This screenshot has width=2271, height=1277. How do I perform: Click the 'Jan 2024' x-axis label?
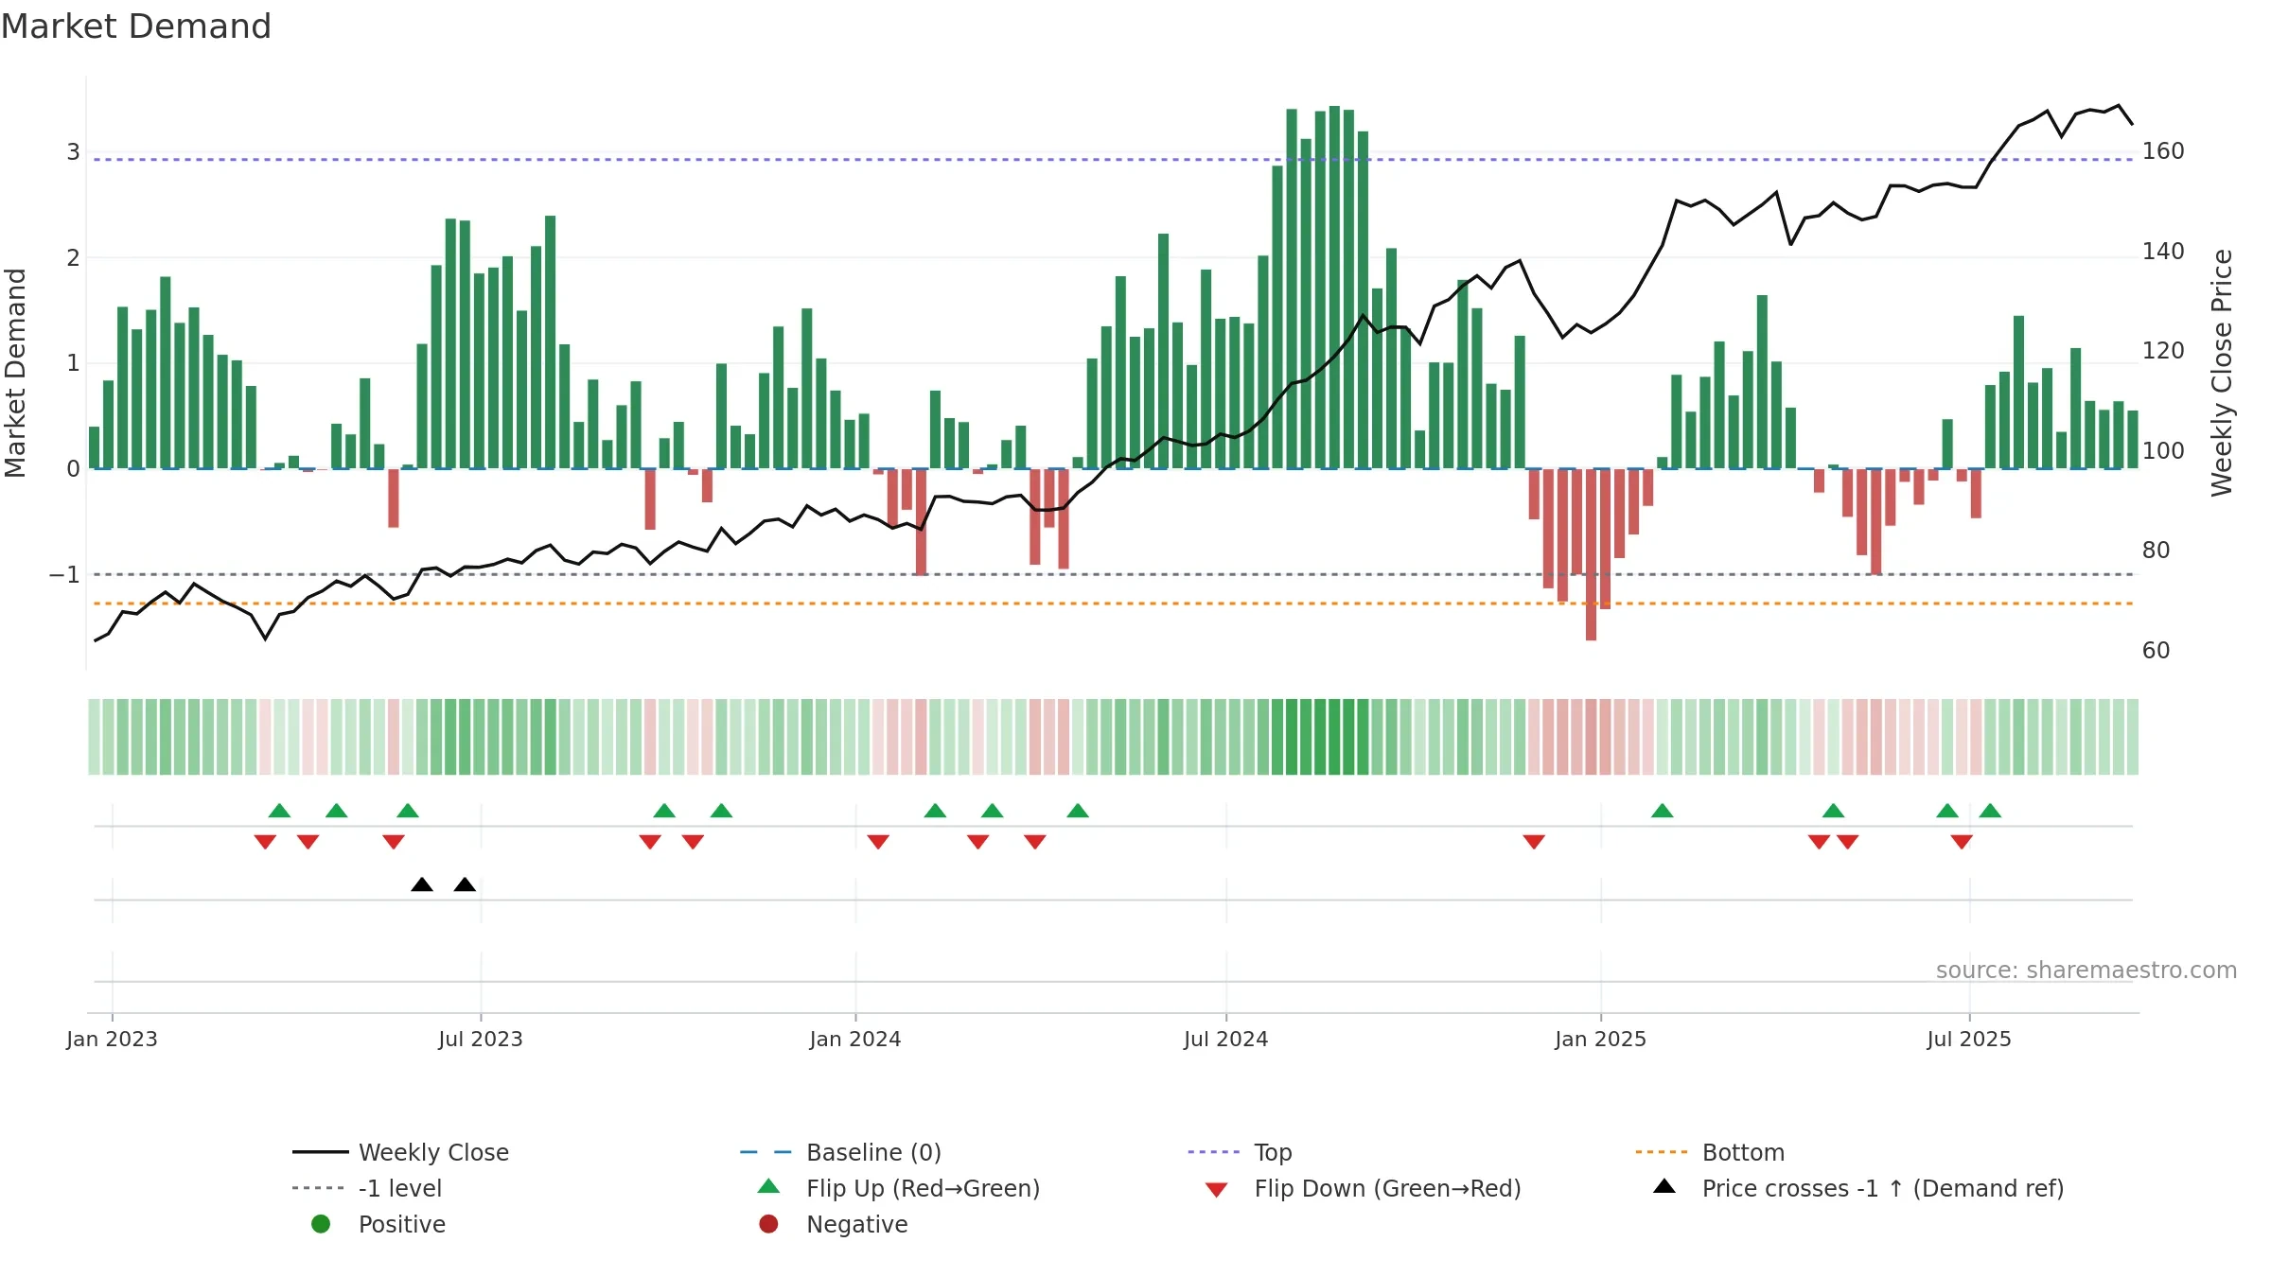[x=855, y=1039]
